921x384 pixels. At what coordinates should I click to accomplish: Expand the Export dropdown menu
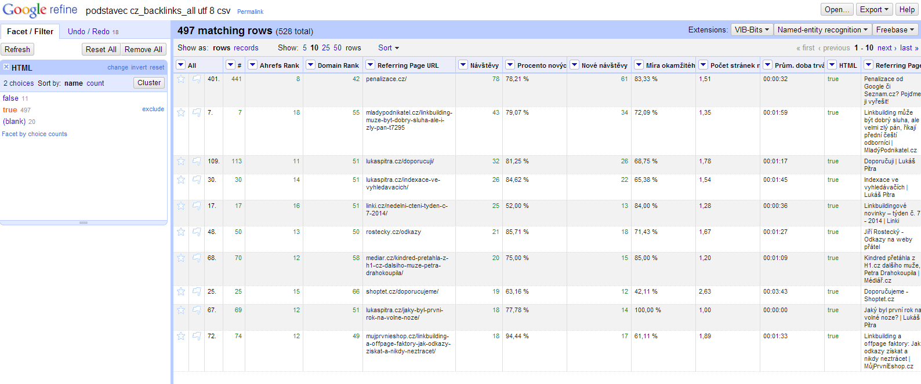[x=873, y=10]
